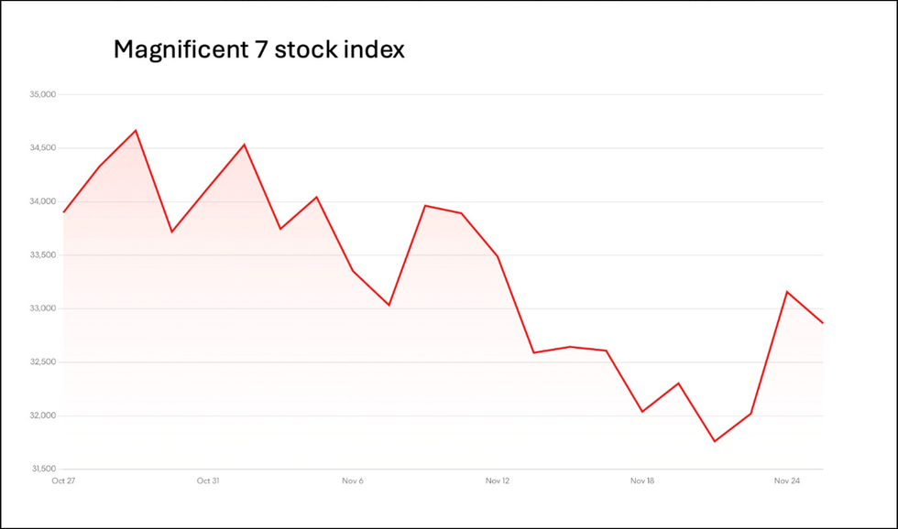Select the 32,500 y-axis label
Viewport: 898px width, 529px height.
coord(43,362)
